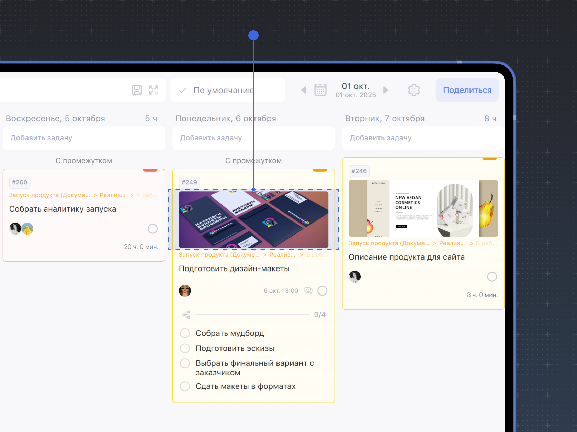Check off "Подготовить эскизы" subtask
Image resolution: width=577 pixels, height=432 pixels.
click(x=185, y=348)
